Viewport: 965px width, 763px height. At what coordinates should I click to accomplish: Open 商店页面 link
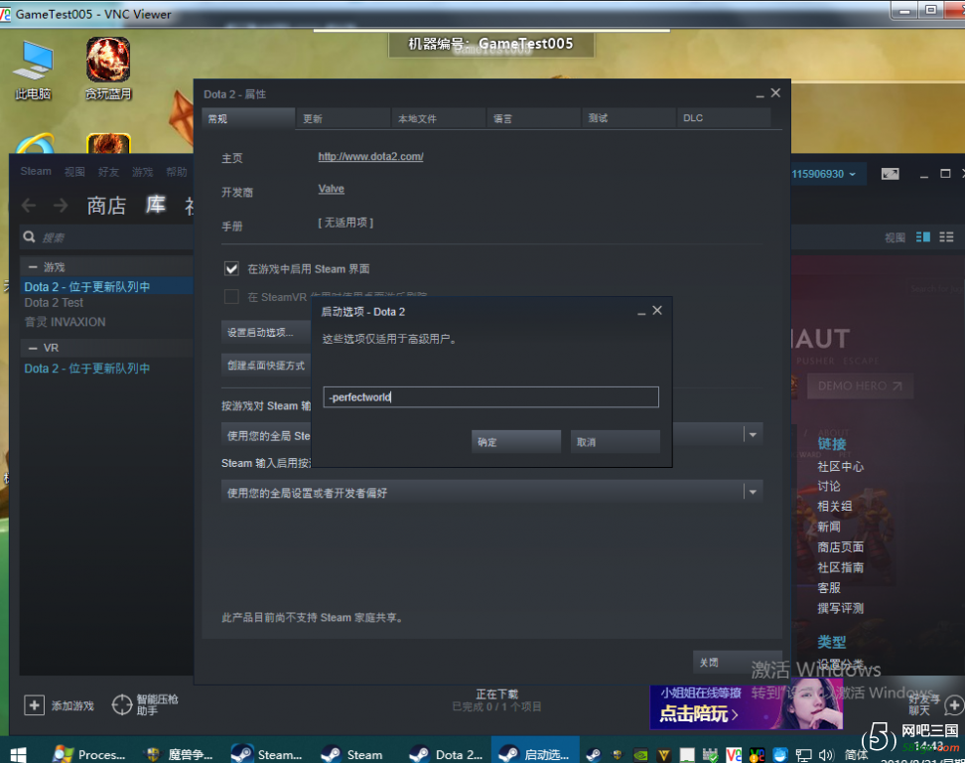(x=840, y=546)
